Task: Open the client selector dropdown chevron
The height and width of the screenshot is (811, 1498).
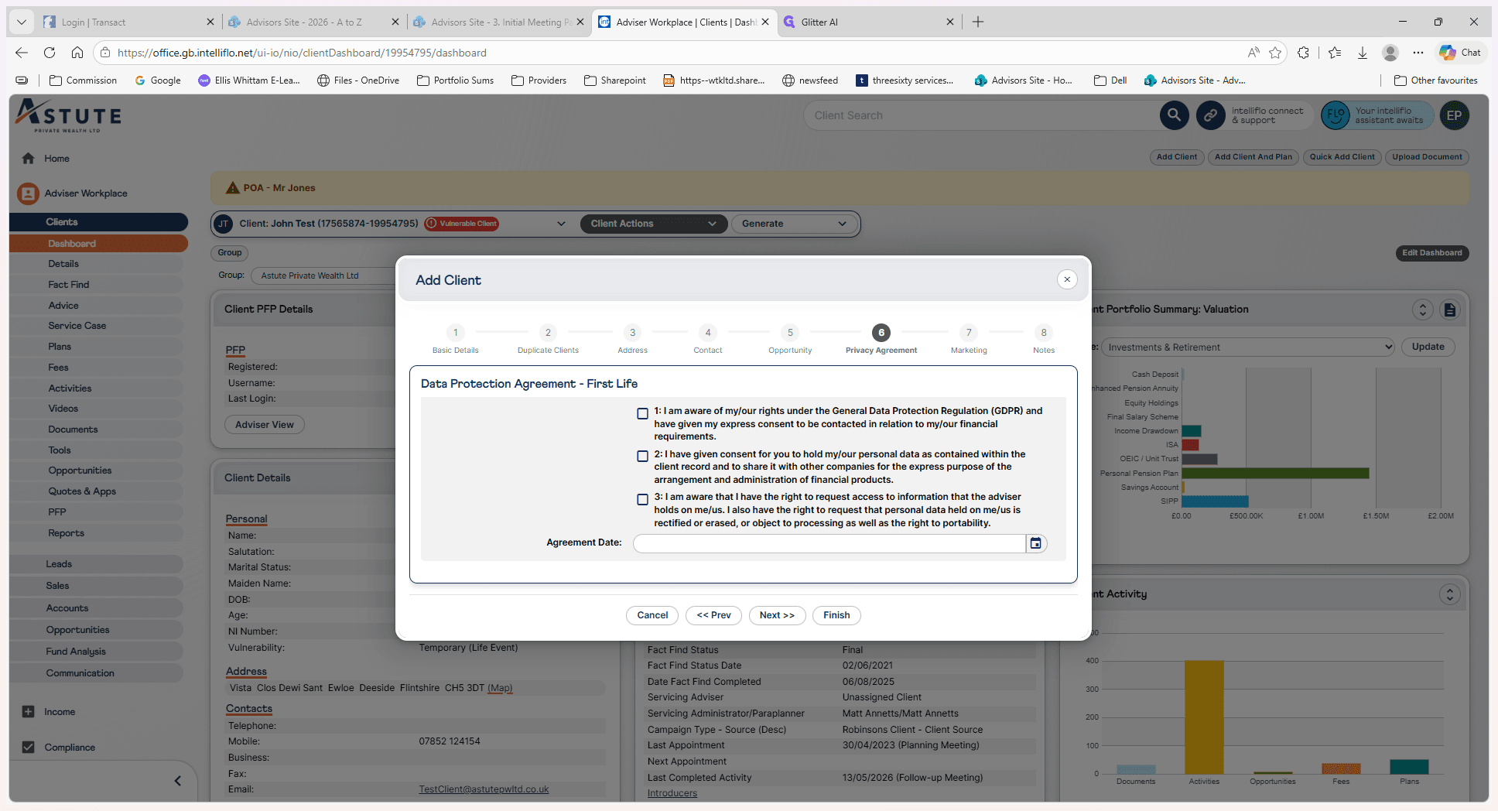Action: [x=561, y=224]
